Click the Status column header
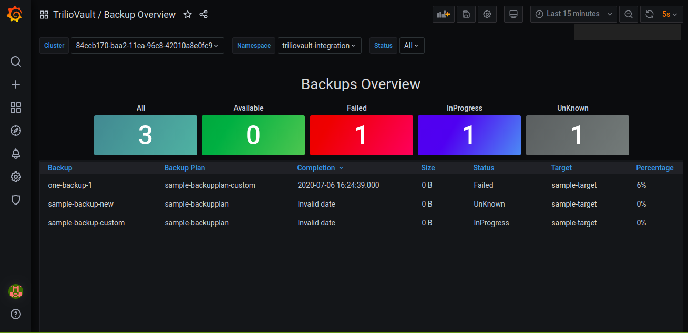 click(x=484, y=168)
